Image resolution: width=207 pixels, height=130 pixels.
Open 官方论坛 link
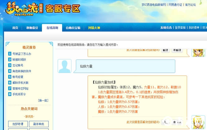(190, 5)
